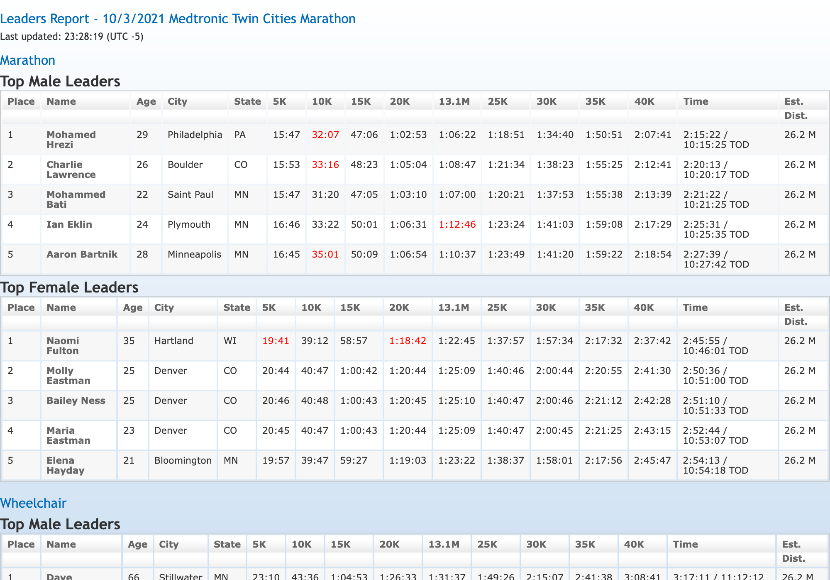Click the 13.1M column header in male marathon table

coord(454,101)
